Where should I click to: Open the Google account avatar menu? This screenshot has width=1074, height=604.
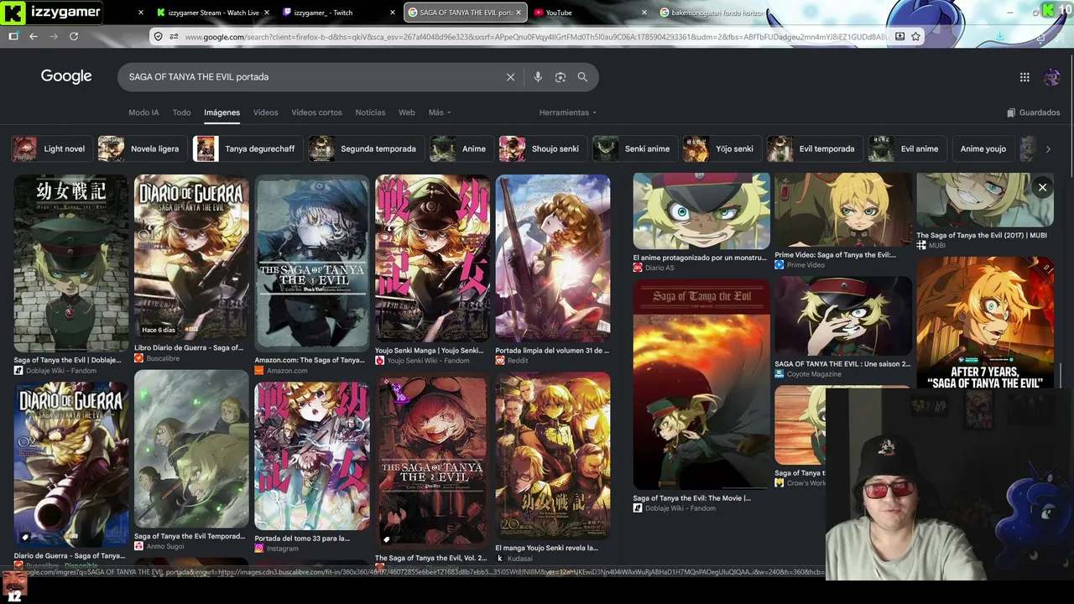tap(1052, 77)
